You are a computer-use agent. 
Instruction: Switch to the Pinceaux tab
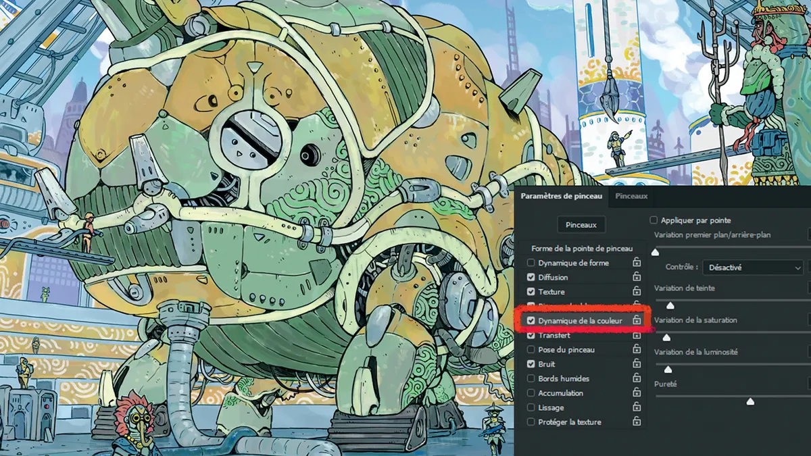click(x=631, y=197)
